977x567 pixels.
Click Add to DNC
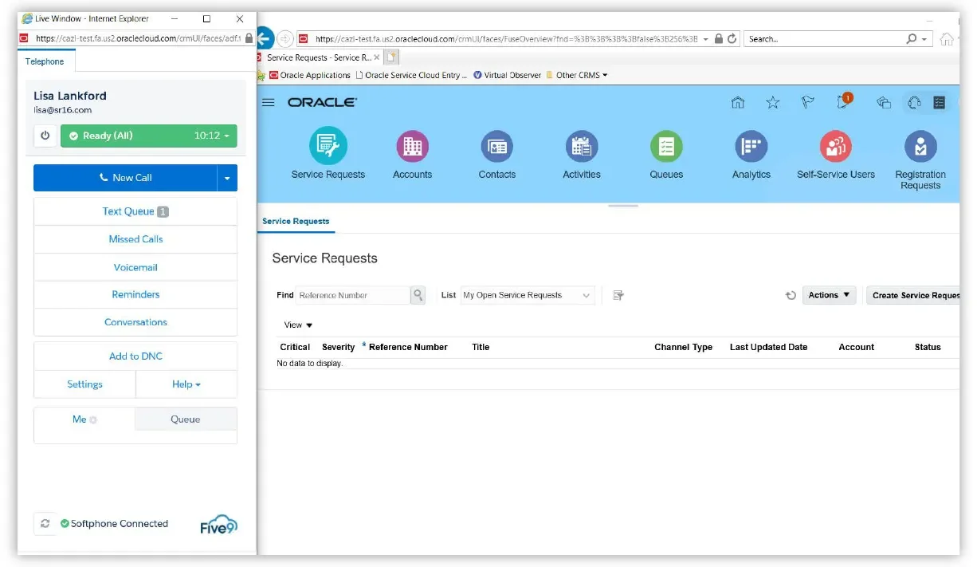coord(135,356)
